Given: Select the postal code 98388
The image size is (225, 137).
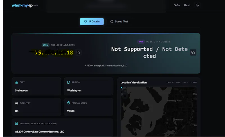Looking at the screenshot, I should (71, 111).
